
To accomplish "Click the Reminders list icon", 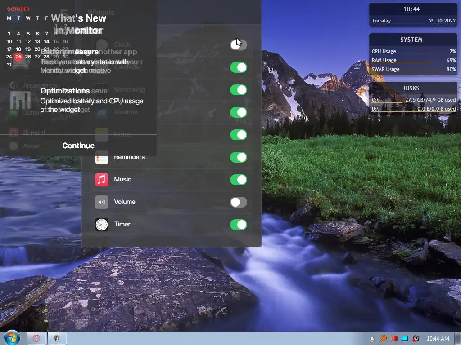I will (102, 159).
